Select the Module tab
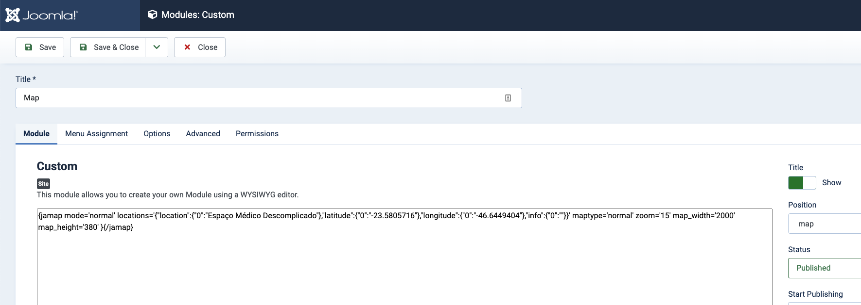 (x=36, y=134)
